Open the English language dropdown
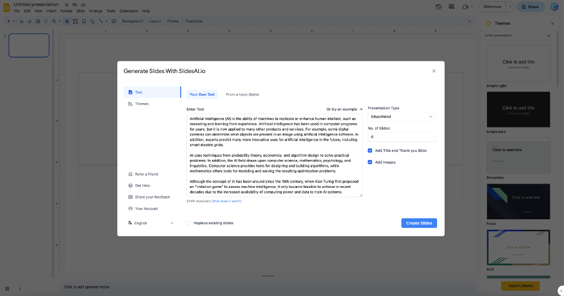This screenshot has width=564, height=296. click(150, 223)
